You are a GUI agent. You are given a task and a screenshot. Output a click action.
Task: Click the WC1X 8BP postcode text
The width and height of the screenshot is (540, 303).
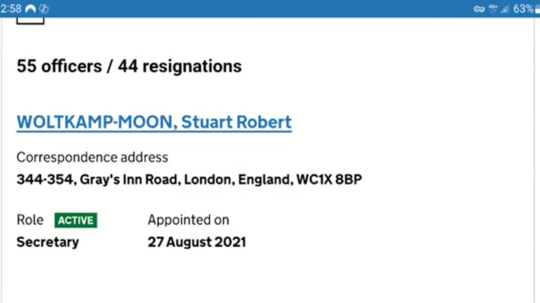329,180
